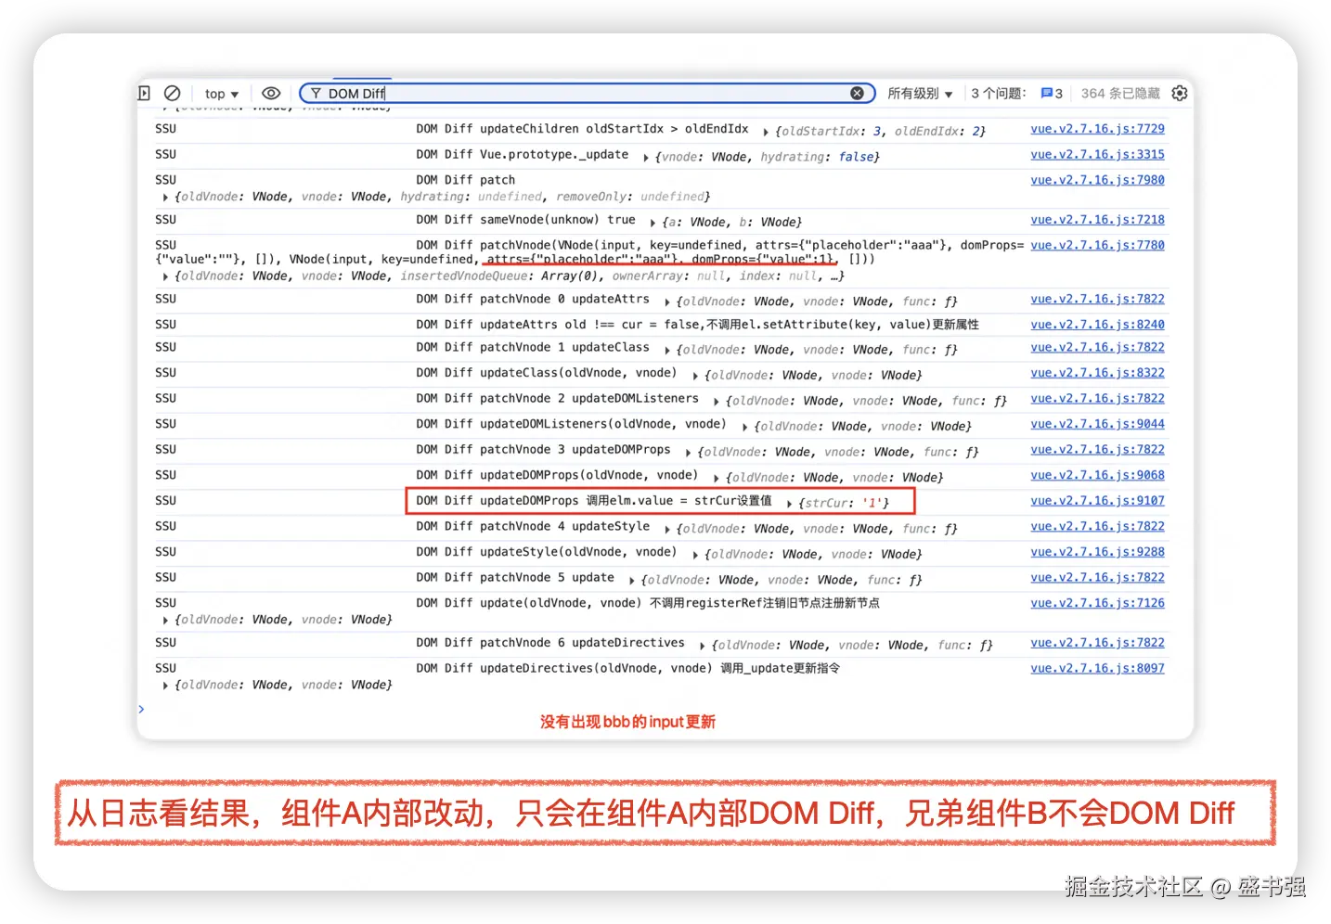Open source link vue.v2.7.16.js:3315
This screenshot has height=924, width=1331.
coord(1097,155)
